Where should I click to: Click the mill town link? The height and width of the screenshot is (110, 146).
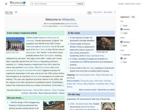pos(34,76)
